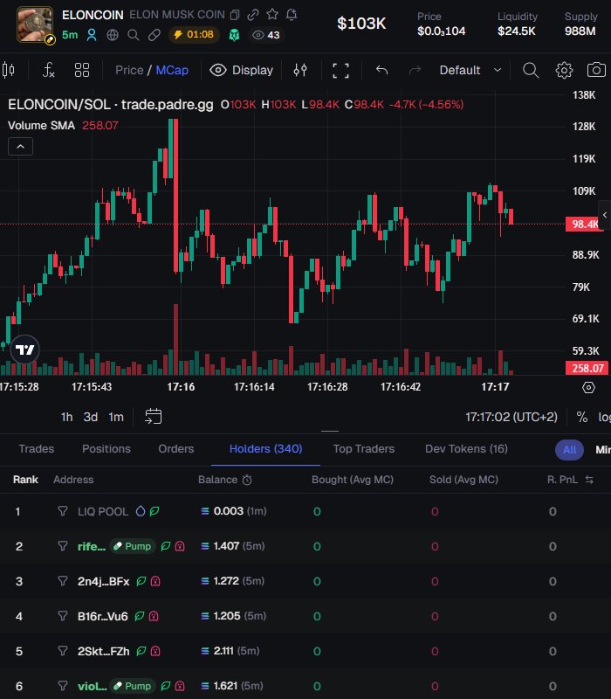Redo the chart action

(x=415, y=70)
